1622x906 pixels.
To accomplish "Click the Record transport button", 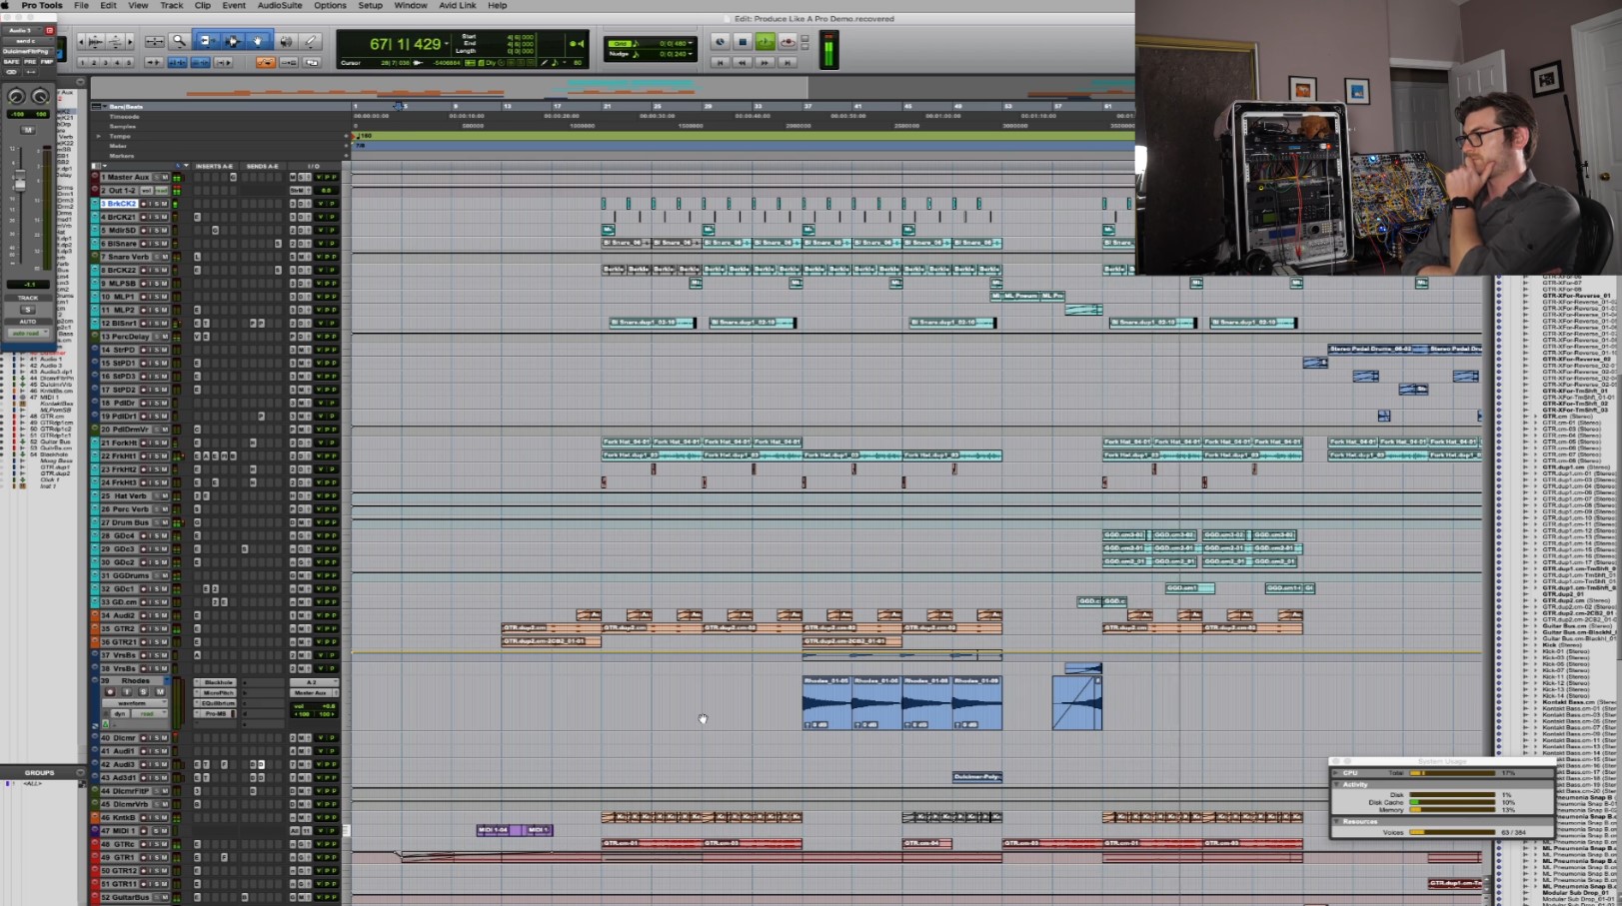I will [x=788, y=42].
